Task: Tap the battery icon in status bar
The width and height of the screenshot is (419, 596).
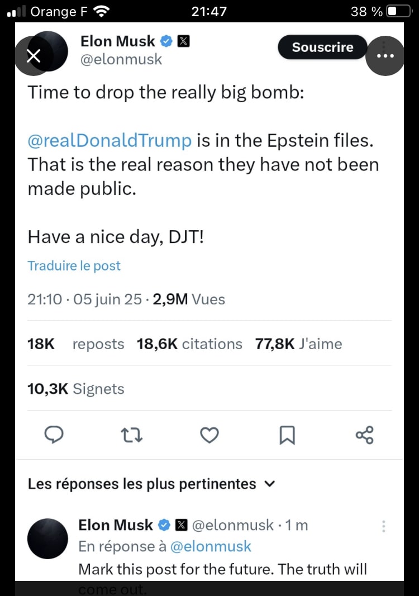Action: pyautogui.click(x=399, y=11)
